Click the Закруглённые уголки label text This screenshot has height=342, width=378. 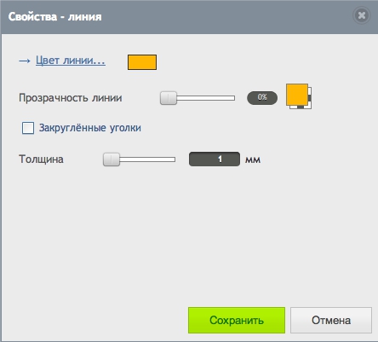pyautogui.click(x=90, y=128)
